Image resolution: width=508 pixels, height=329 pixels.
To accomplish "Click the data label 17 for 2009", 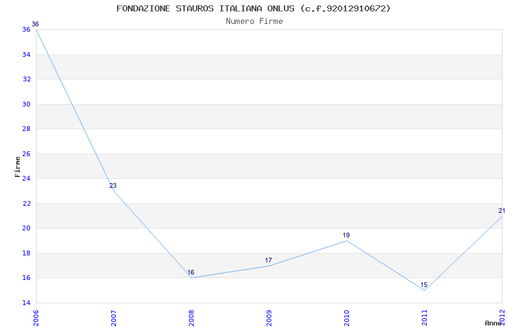I will 268,260.
